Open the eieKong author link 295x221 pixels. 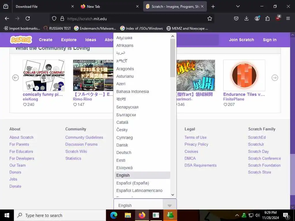point(30,99)
